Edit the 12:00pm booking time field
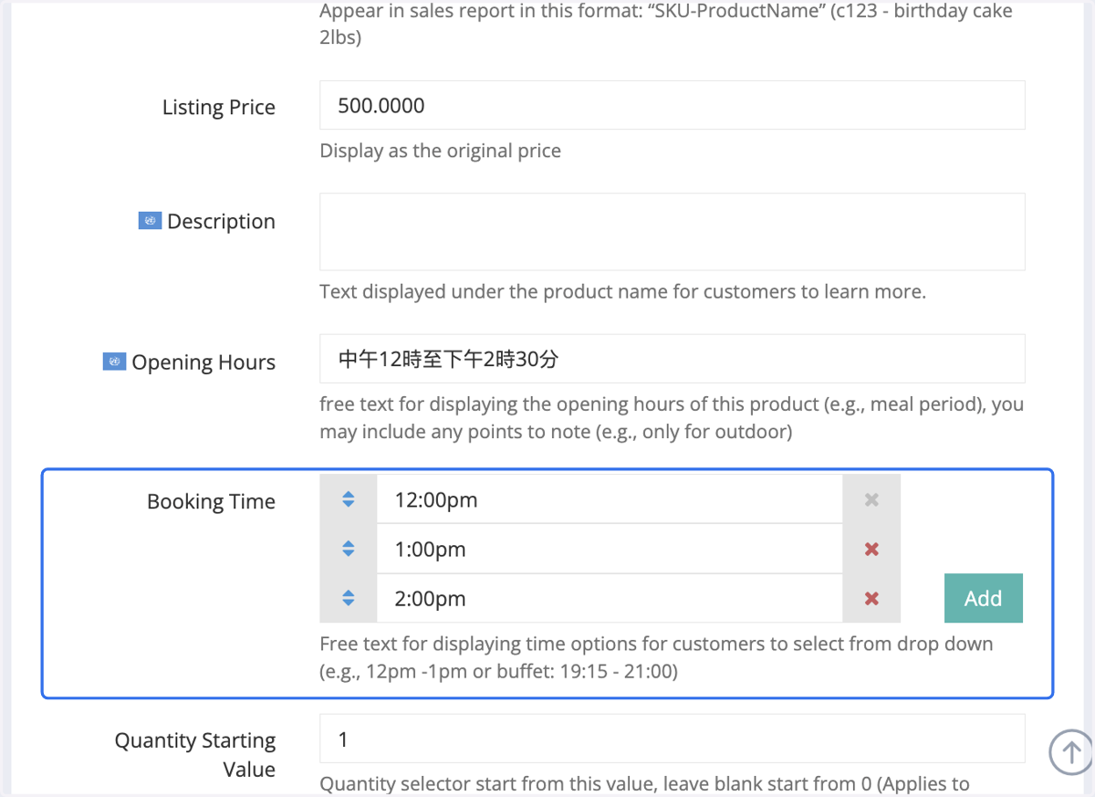The width and height of the screenshot is (1095, 797). (x=610, y=499)
